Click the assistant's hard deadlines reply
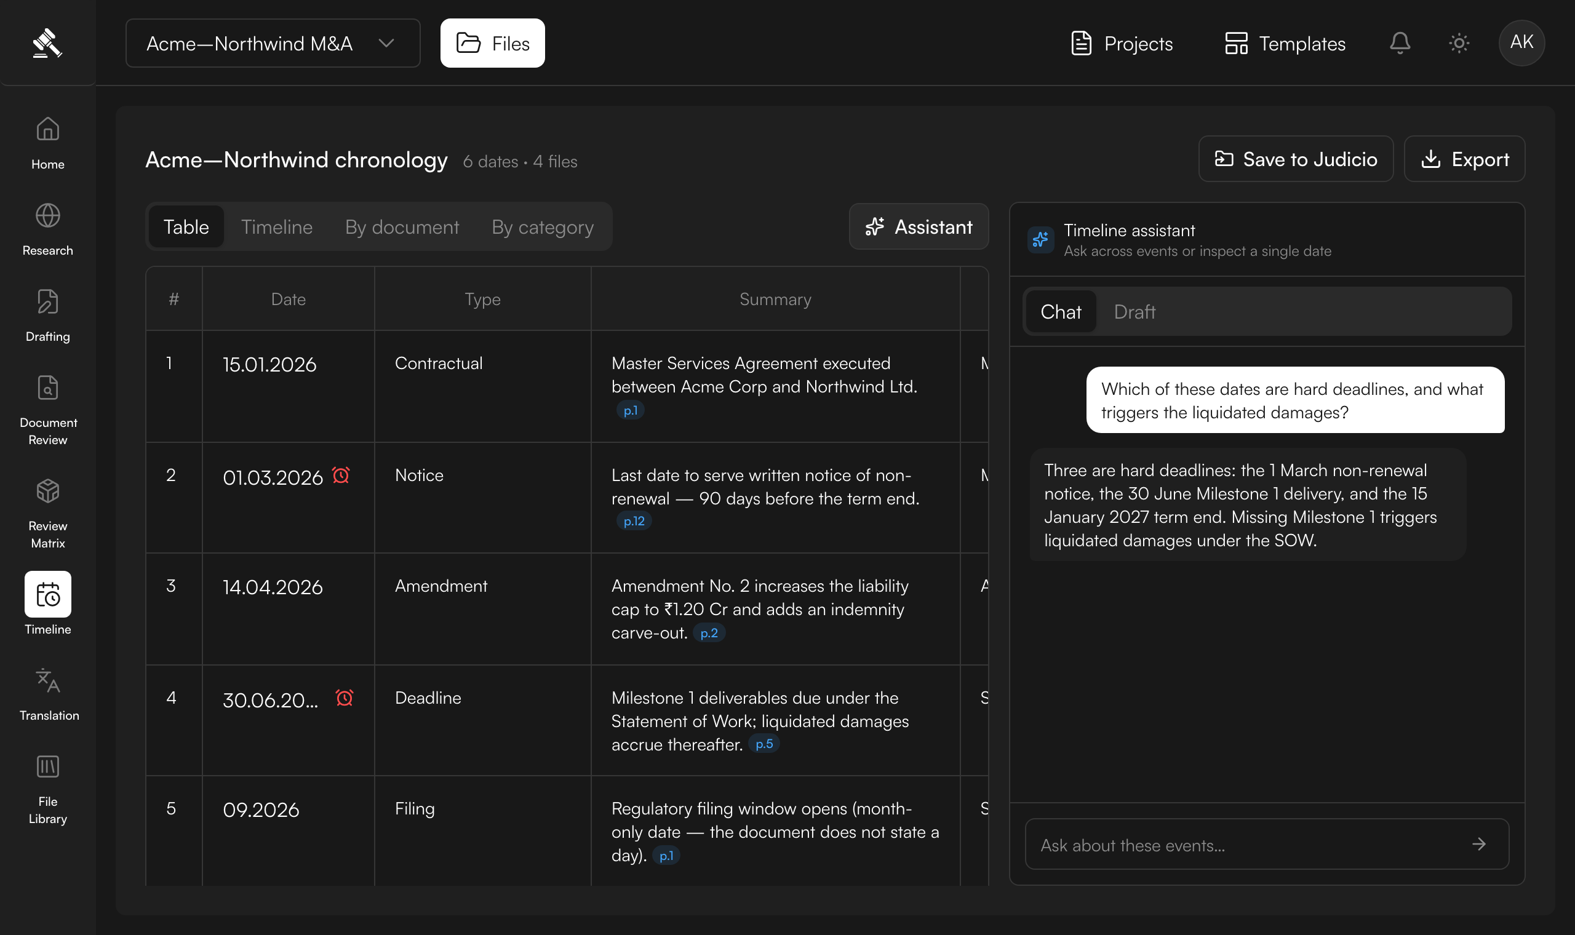This screenshot has height=935, width=1575. tap(1248, 504)
